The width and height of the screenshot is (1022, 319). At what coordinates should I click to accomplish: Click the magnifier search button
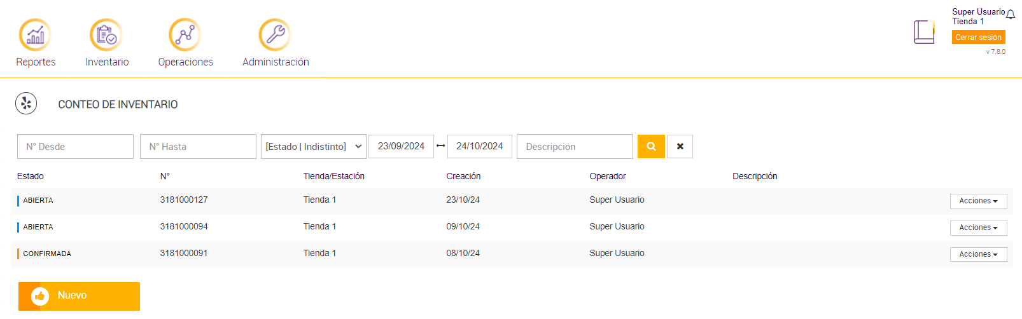[651, 146]
